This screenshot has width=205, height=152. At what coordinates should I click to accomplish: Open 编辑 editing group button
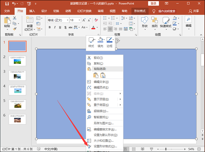[188, 23]
